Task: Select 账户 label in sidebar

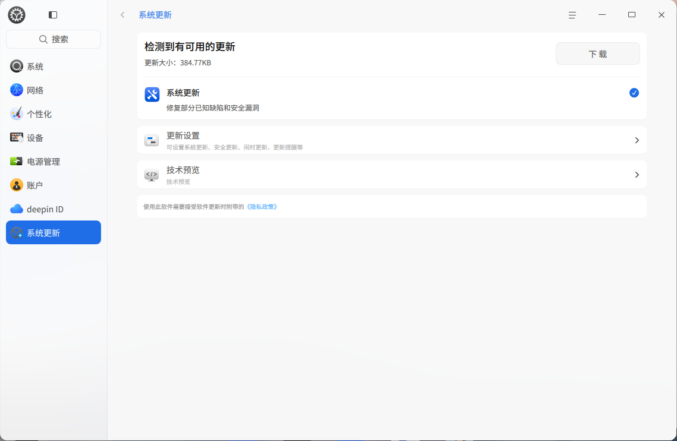Action: (x=35, y=185)
